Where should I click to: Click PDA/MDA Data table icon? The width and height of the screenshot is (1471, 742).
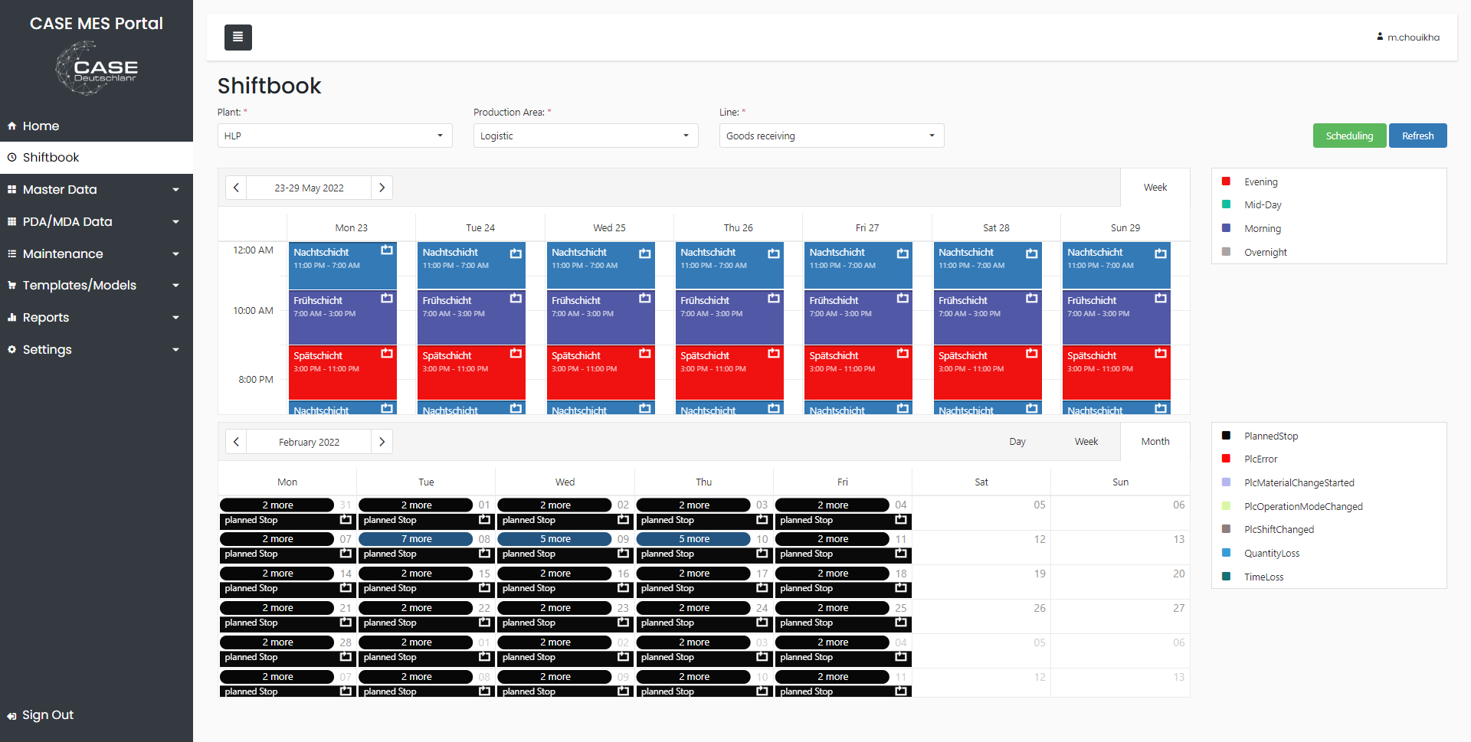click(11, 221)
